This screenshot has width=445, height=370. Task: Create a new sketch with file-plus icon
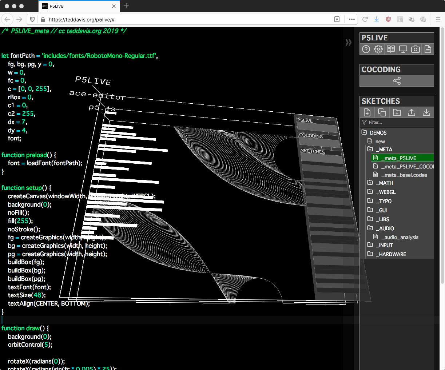pyautogui.click(x=367, y=112)
